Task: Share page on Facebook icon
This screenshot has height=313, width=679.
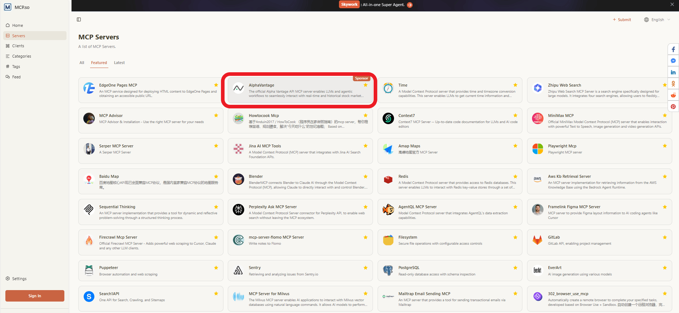Action: pyautogui.click(x=673, y=49)
